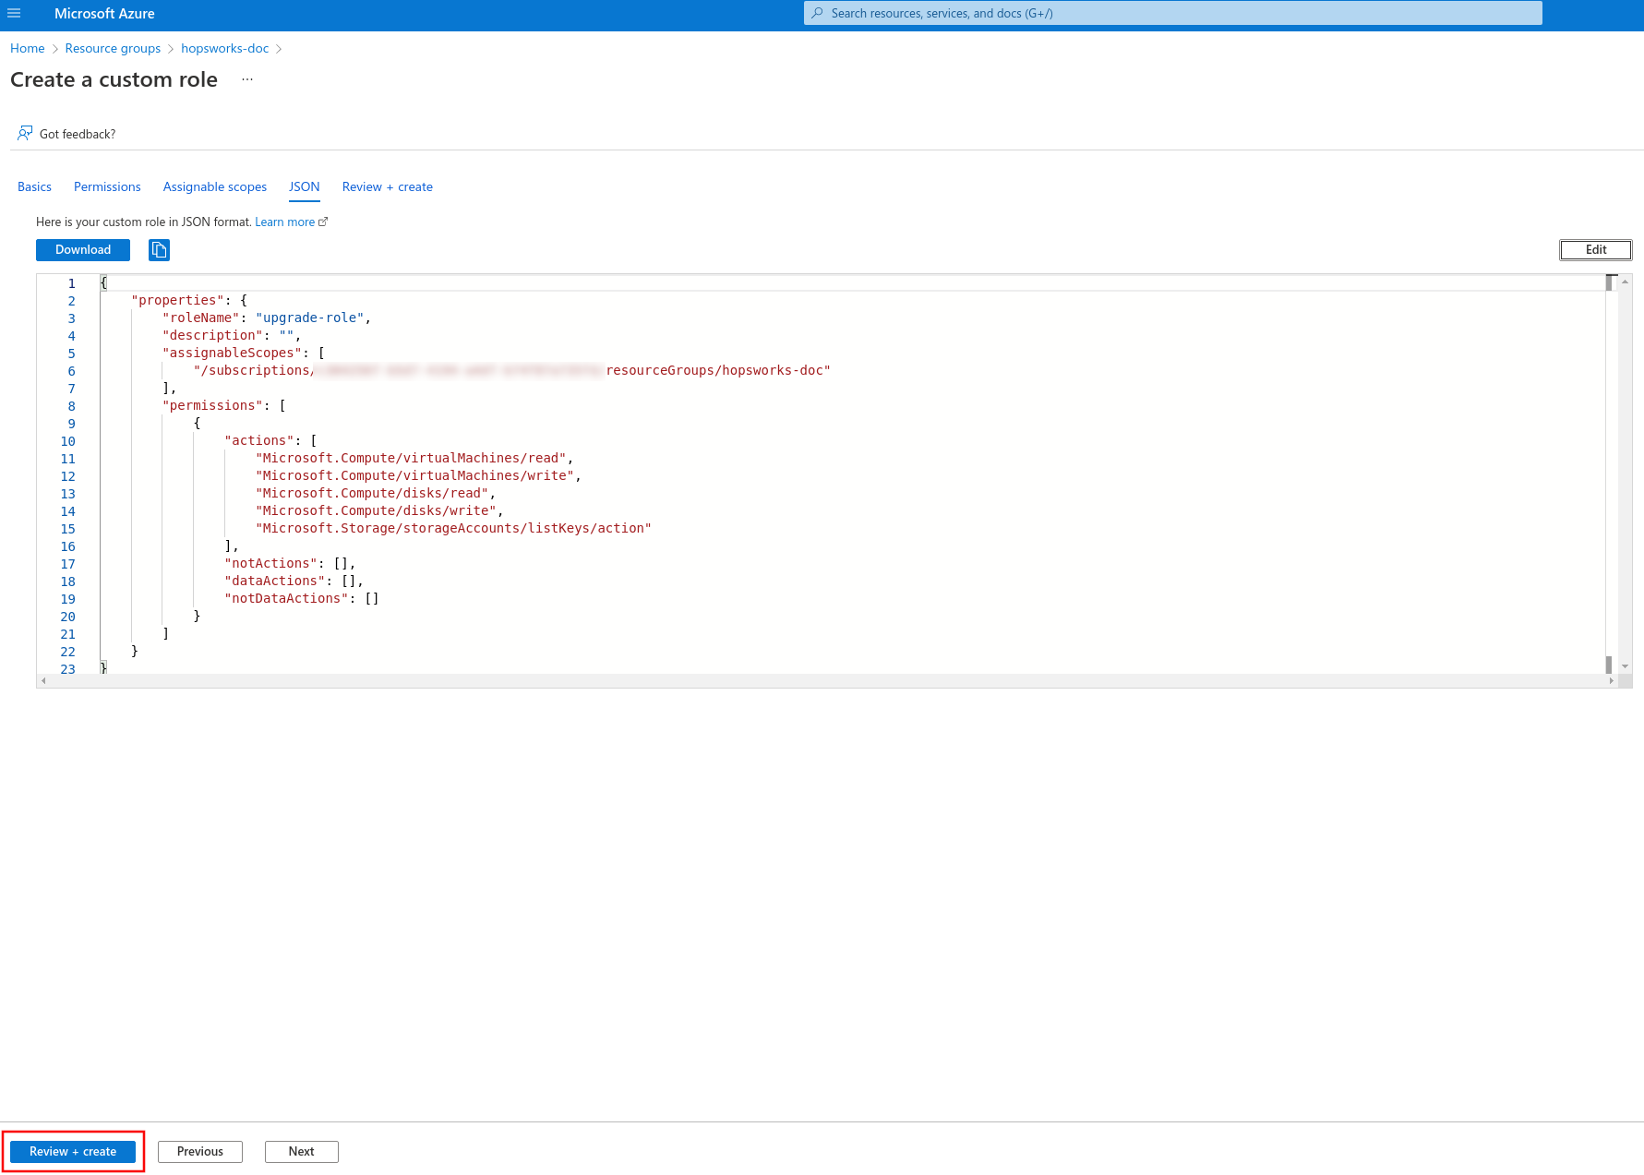Click the Edit button for the JSON
Screen dimensions: 1644x1175
tap(1596, 250)
